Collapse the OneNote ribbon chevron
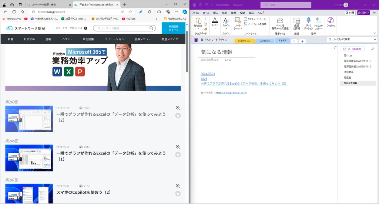 click(x=375, y=33)
